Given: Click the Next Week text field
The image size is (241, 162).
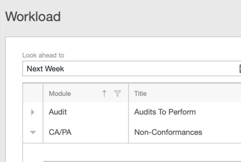Looking at the screenshot, I should pos(45,69).
